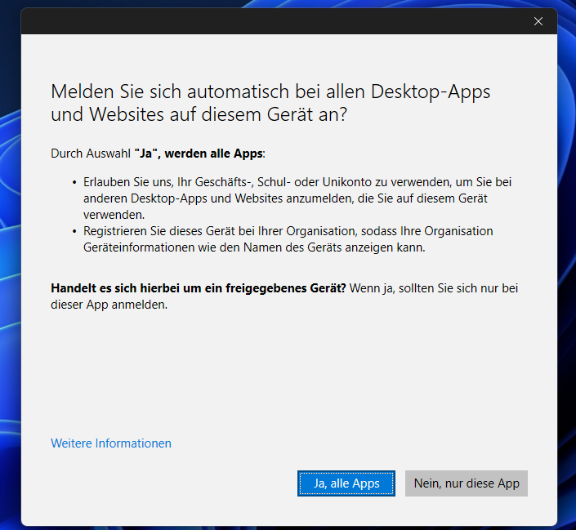Click the blue desktop wallpaper outside the dialog
The height and width of the screenshot is (530, 576).
[x=10, y=245]
